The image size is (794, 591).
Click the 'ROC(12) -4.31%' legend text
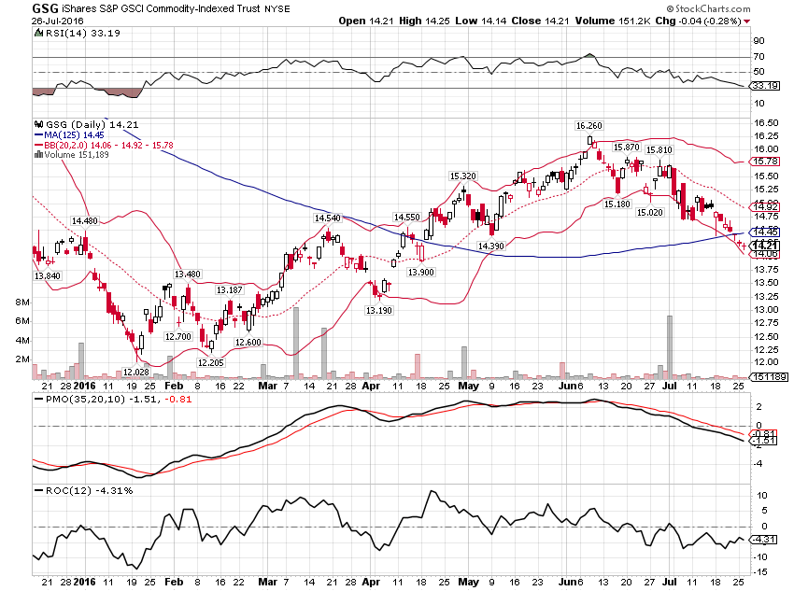pyautogui.click(x=89, y=490)
